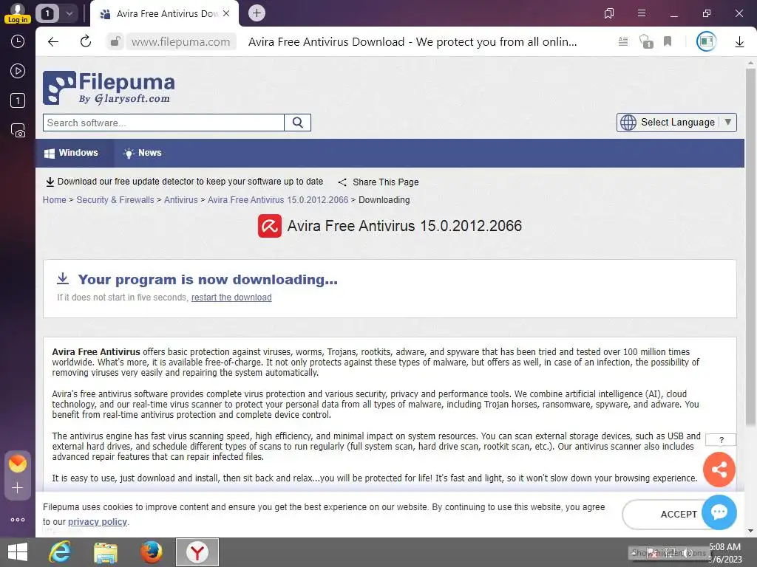The image size is (757, 567).
Task: Launch Internet Explorer from the taskbar
Action: [60, 552]
